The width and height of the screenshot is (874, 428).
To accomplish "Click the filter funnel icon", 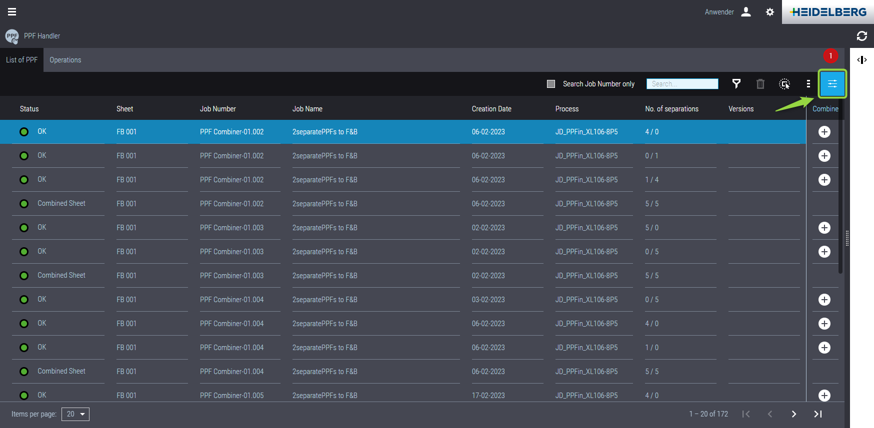I will (736, 84).
